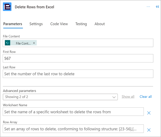Switch to the Parameters tab
161x137 pixels.
[x=13, y=24]
